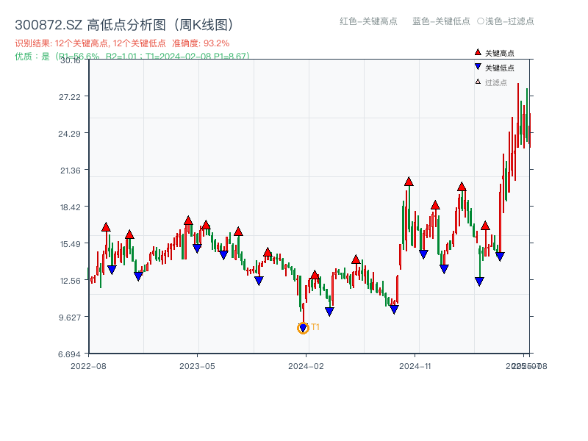Toggle the 浅色-过滤点 header legend entry

pos(506,21)
